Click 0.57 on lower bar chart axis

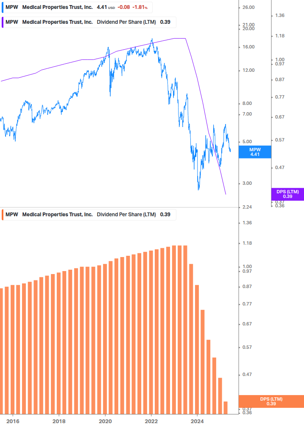247,347
